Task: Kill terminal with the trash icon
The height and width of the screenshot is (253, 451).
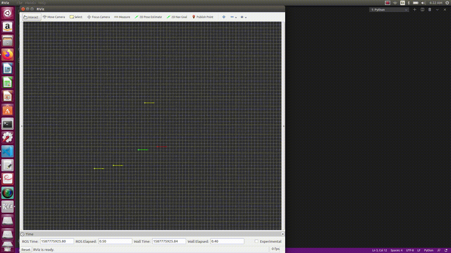Action: (x=430, y=9)
